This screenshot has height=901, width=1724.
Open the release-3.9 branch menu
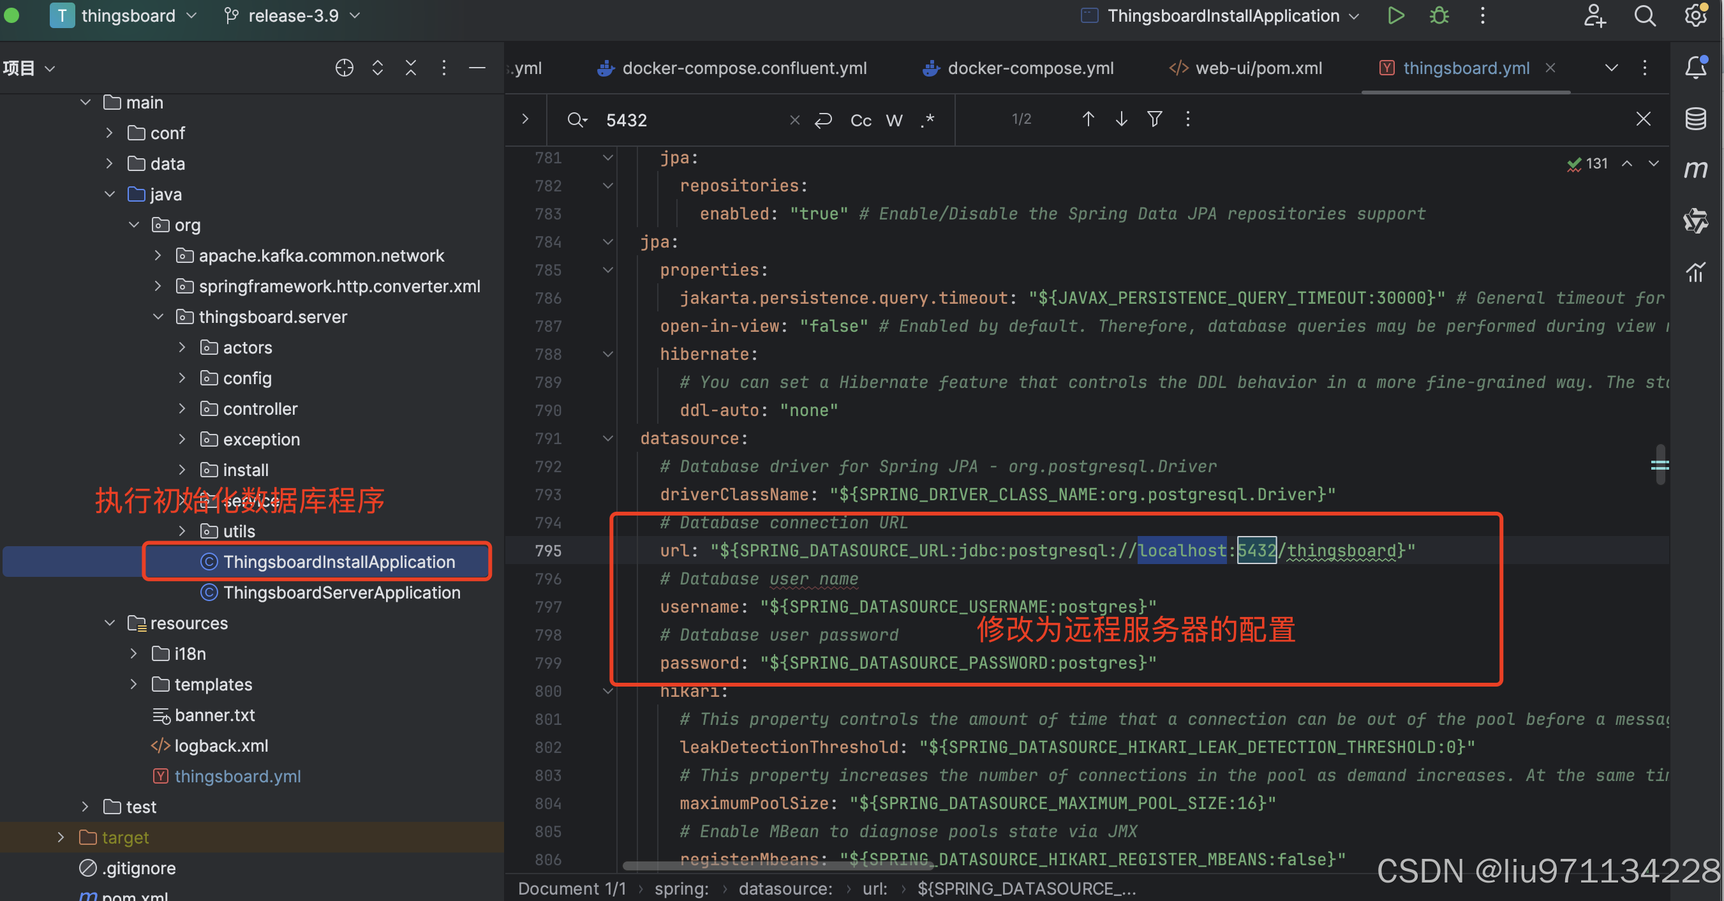(x=291, y=15)
